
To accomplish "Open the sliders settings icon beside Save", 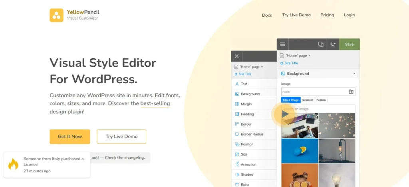I will (333, 44).
